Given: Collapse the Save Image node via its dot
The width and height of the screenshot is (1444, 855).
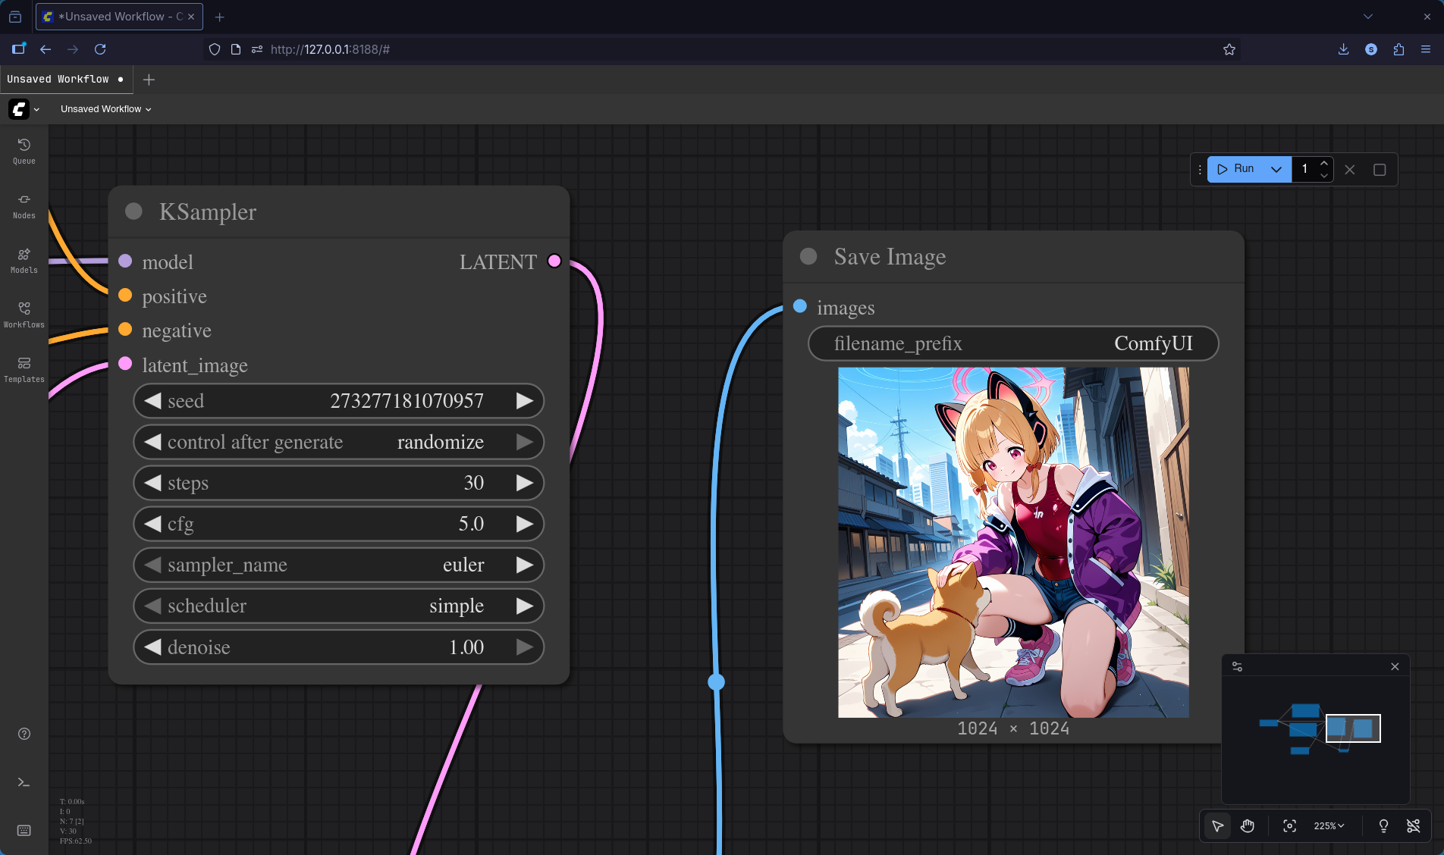Looking at the screenshot, I should (808, 257).
